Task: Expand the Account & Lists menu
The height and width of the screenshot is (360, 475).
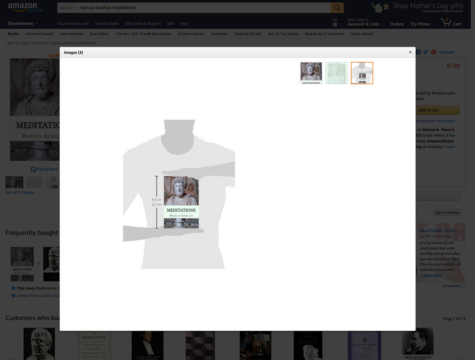Action: 365,24
